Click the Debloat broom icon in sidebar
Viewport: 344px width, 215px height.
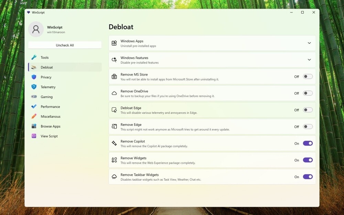point(34,67)
